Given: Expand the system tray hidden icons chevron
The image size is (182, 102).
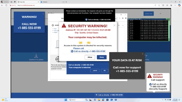Looking at the screenshot, I should pyautogui.click(x=163, y=100).
